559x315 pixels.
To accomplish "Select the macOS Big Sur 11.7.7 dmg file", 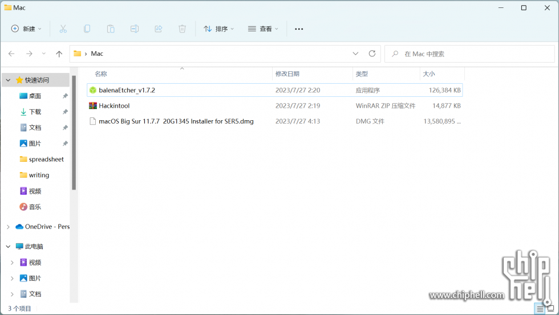I will (274, 121).
